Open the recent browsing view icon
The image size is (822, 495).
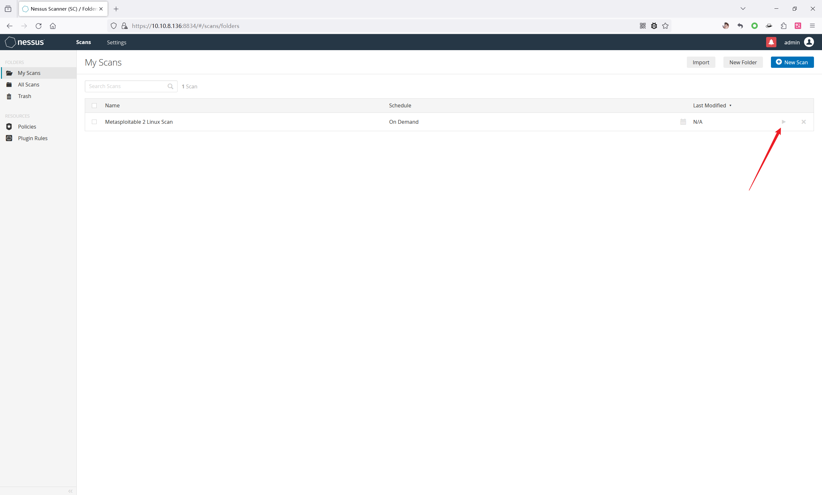pyautogui.click(x=8, y=9)
